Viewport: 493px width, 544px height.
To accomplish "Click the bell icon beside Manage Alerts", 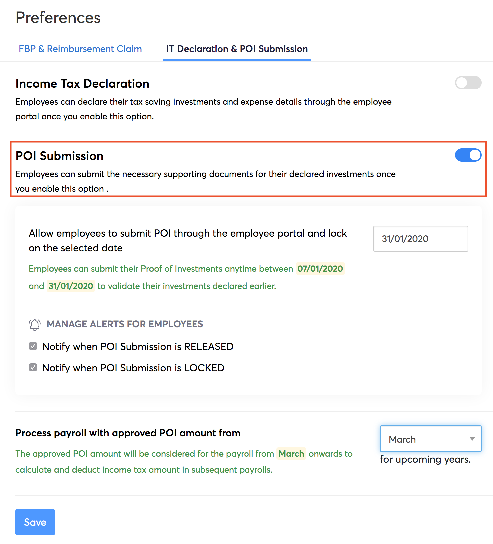I will [x=35, y=324].
